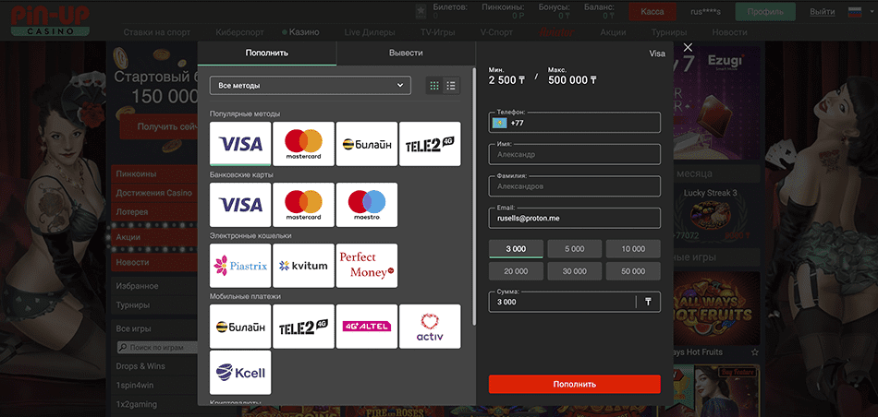Click the Kazakhstan flag country selector
Viewport: 878px width, 417px height.
(x=499, y=123)
